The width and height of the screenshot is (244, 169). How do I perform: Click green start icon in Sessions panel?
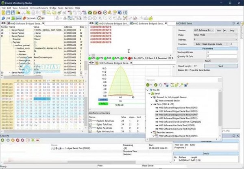click(x=2, y=140)
